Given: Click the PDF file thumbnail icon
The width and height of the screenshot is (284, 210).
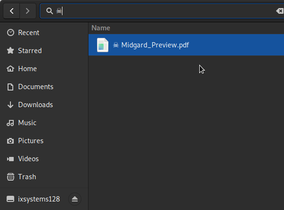Looking at the screenshot, I should [x=103, y=45].
